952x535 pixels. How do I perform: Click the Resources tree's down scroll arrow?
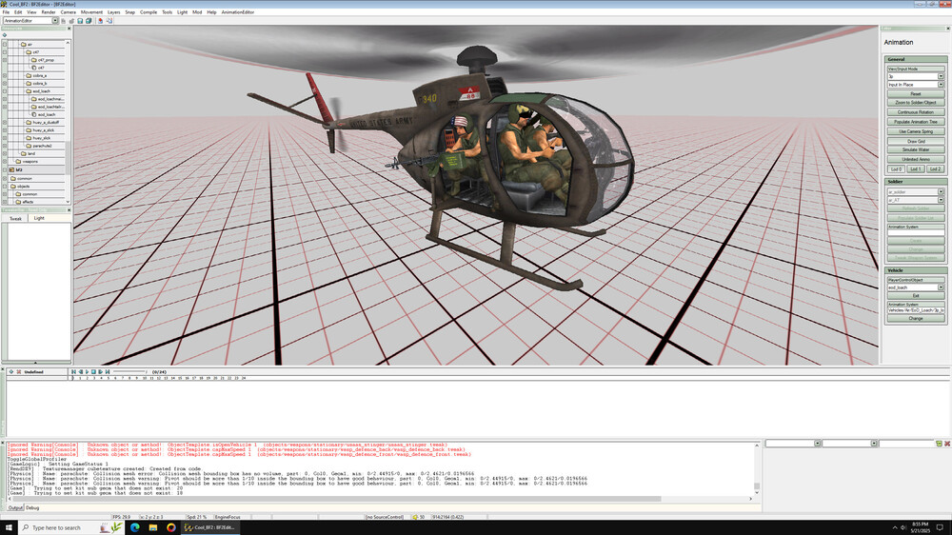tap(68, 202)
